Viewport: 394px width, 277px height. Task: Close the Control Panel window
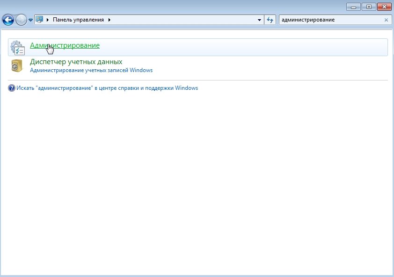(384, 7)
